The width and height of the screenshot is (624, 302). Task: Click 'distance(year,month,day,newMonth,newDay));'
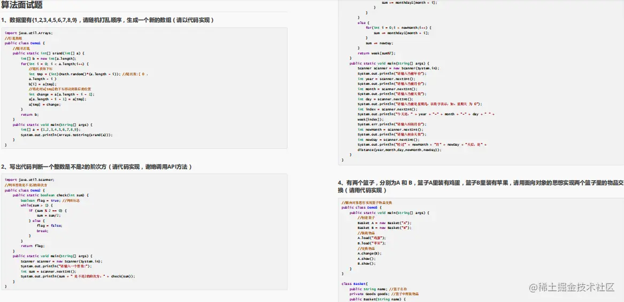[399, 150]
